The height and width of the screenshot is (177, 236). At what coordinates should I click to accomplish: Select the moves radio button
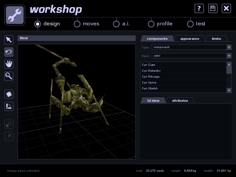(x=77, y=24)
